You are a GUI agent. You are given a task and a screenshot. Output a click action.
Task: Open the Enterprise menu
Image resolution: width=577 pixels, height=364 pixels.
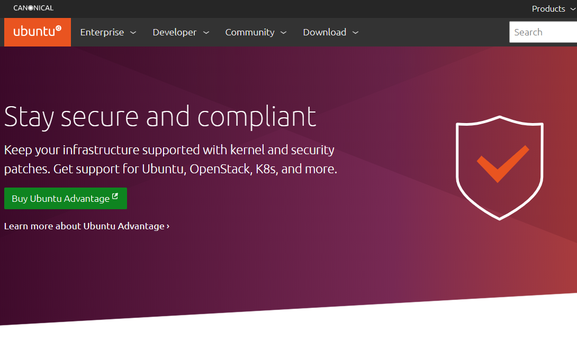pyautogui.click(x=108, y=32)
